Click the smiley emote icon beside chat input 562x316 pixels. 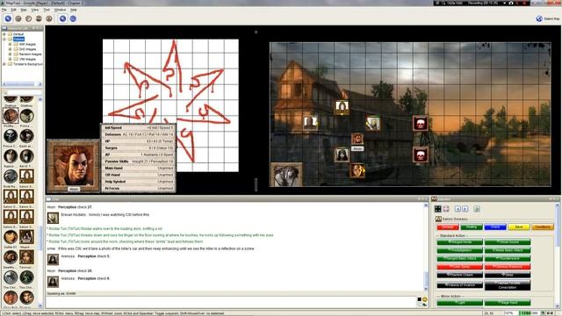point(425,299)
